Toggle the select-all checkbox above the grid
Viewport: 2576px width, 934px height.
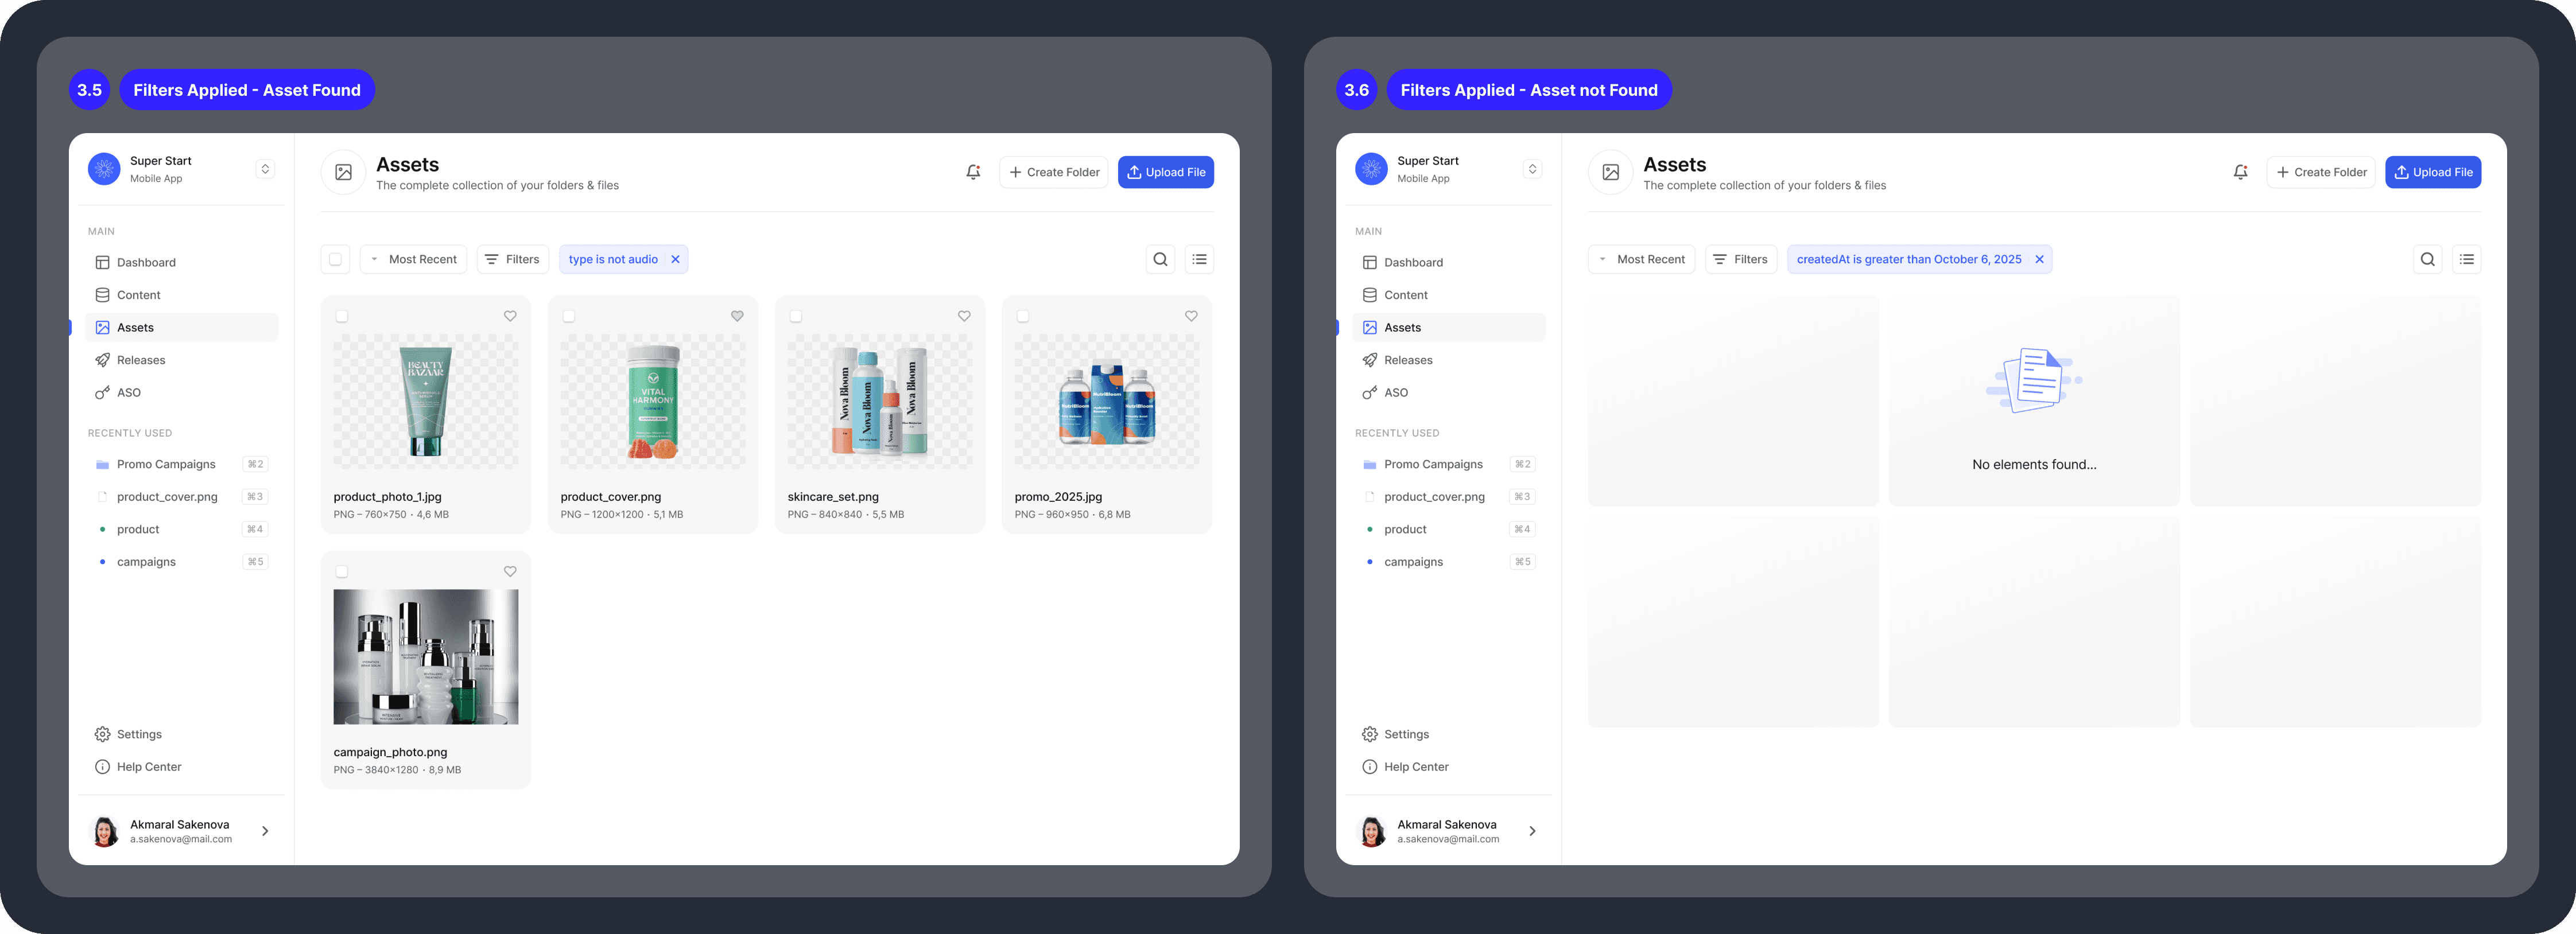pos(335,258)
